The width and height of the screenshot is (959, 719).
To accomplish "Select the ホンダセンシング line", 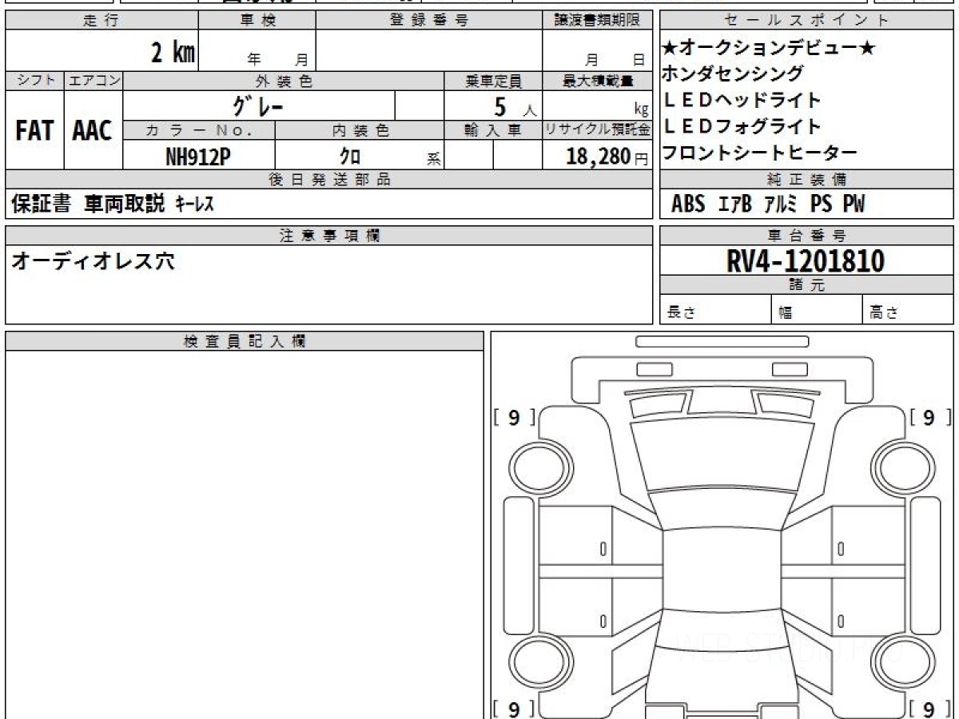I will 734,74.
